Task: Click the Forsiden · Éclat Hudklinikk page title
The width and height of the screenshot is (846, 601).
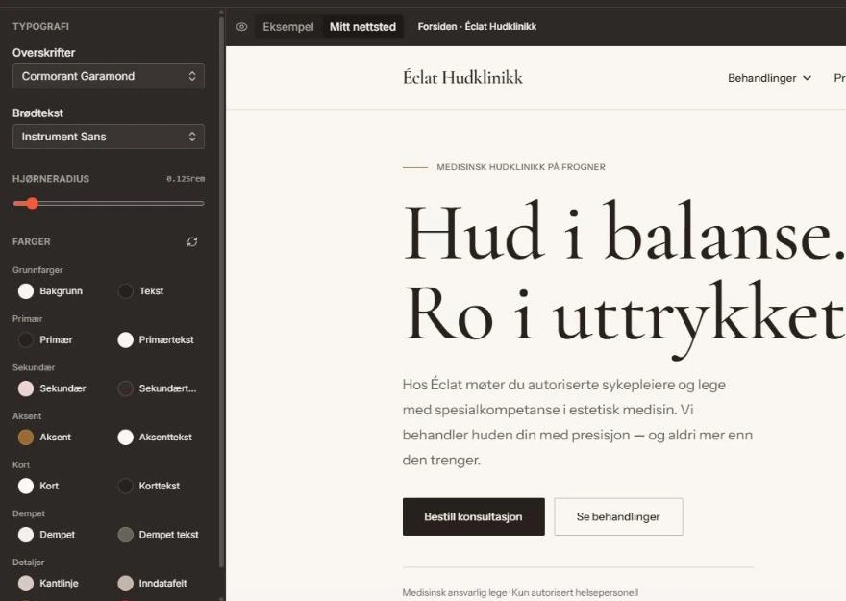Action: [477, 26]
